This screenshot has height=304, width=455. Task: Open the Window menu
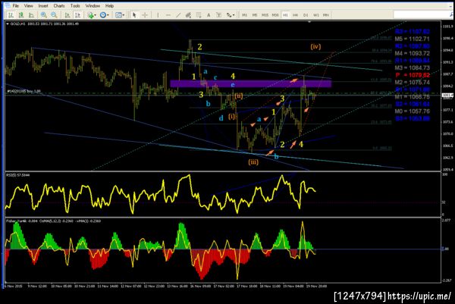[93, 6]
